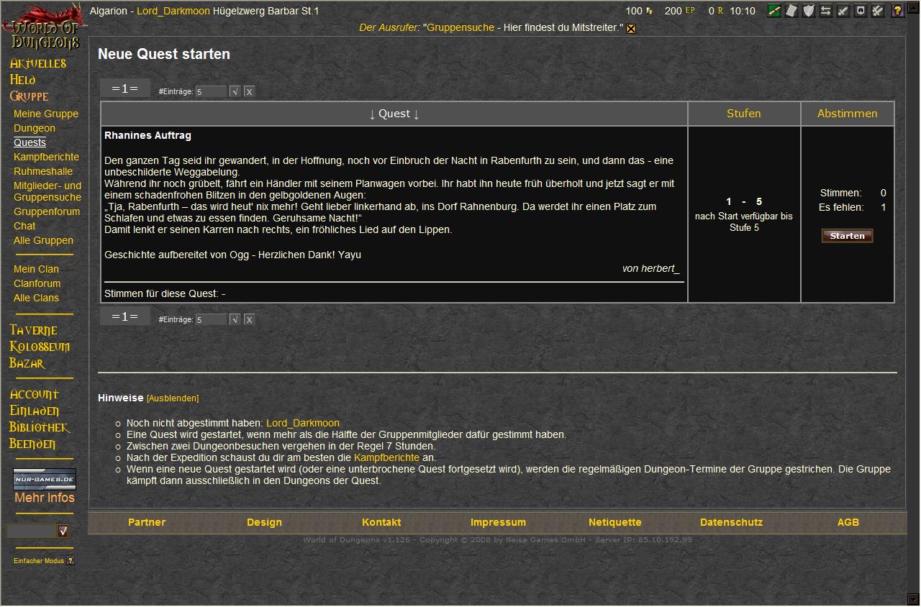Open the Chat link

[24, 226]
